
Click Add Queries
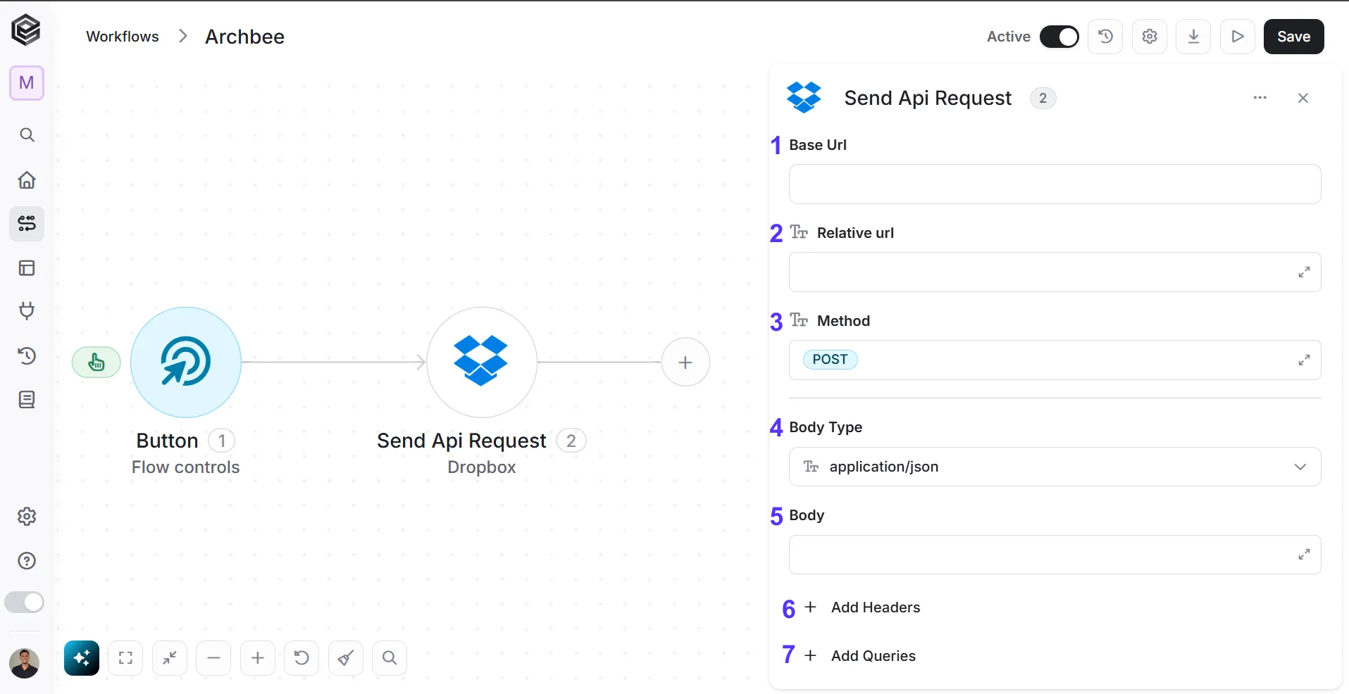[x=860, y=656]
